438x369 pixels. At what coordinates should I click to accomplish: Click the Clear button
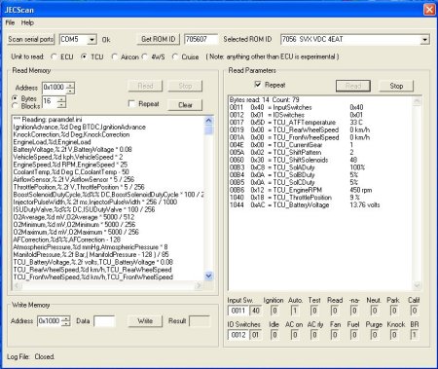pos(185,105)
